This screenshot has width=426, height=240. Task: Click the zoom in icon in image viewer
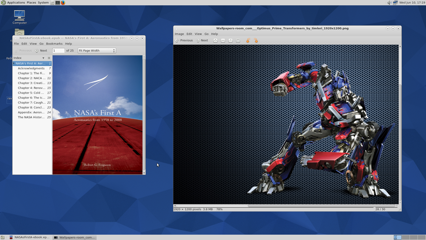tap(215, 40)
